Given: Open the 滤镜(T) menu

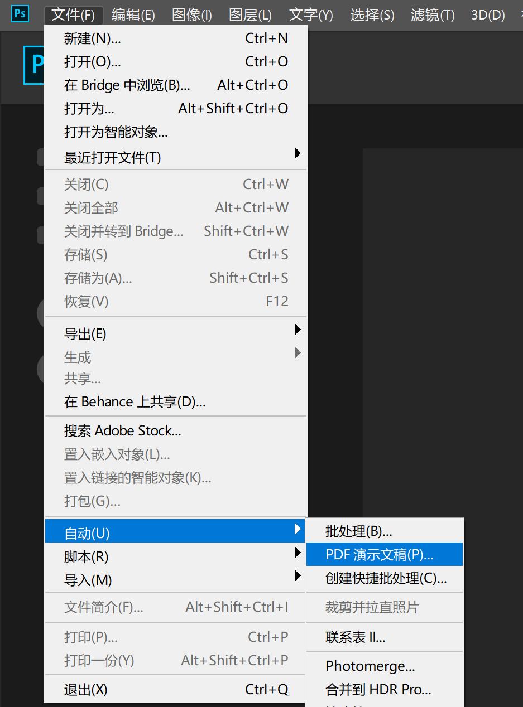Looking at the screenshot, I should coord(433,15).
